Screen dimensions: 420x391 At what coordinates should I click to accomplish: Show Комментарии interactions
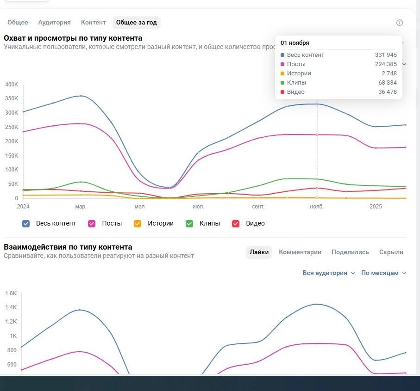point(300,252)
